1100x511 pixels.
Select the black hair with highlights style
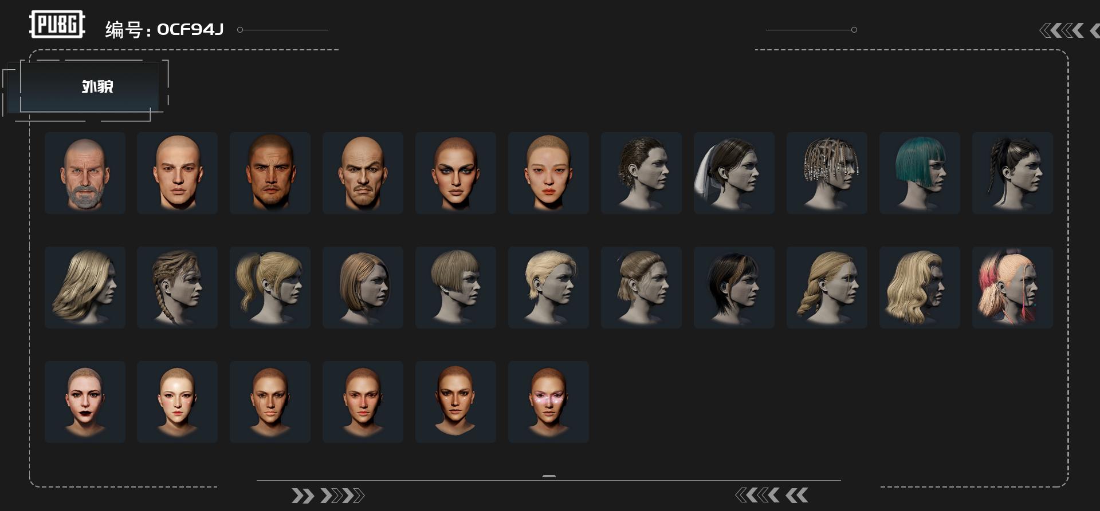[x=734, y=287]
